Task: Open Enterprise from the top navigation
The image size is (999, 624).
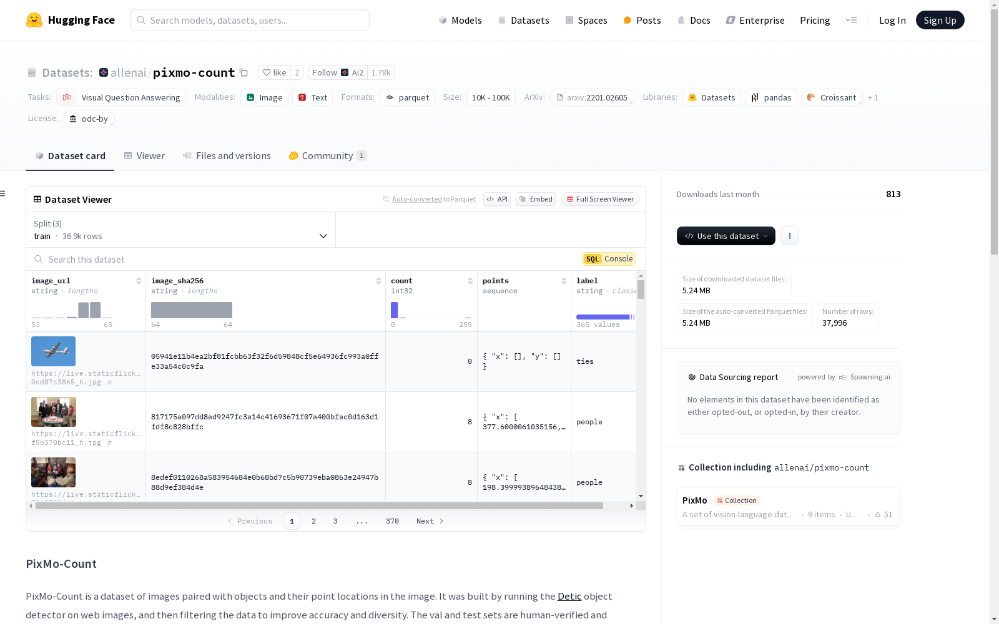Action: tap(755, 21)
